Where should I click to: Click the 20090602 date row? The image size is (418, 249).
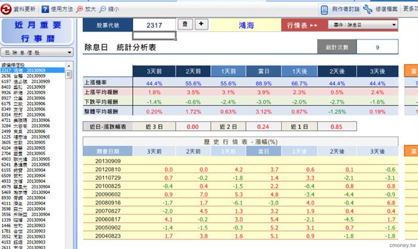point(241,194)
